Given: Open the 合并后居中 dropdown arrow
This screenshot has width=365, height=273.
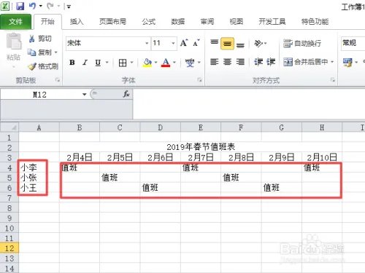Looking at the screenshot, I should click(x=332, y=62).
